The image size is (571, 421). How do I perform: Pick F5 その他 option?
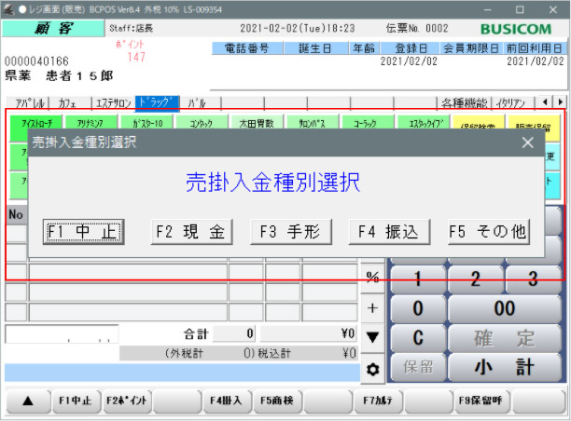[x=488, y=232]
